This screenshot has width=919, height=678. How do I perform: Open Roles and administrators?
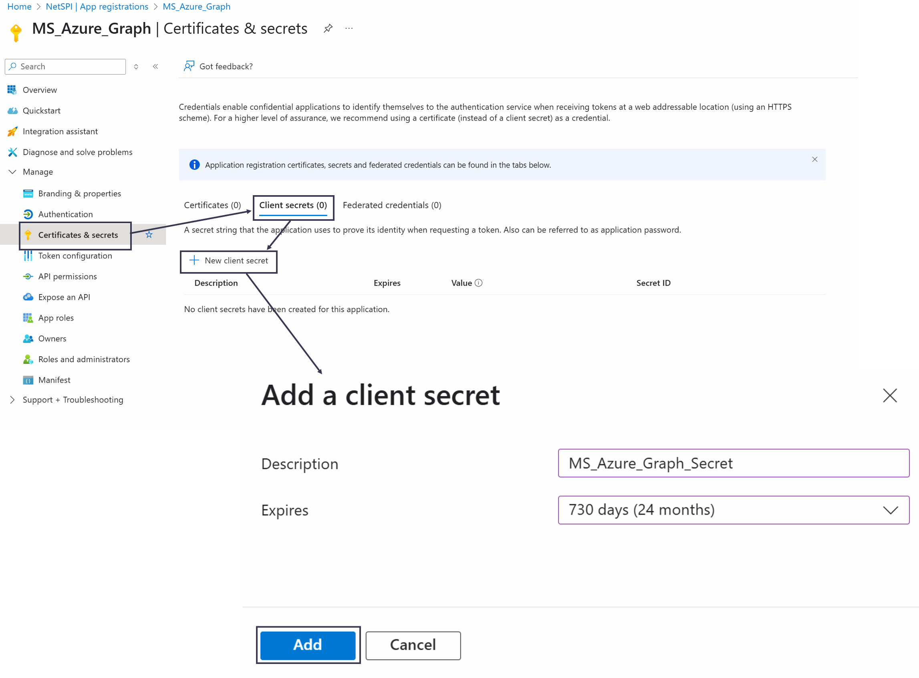[84, 359]
